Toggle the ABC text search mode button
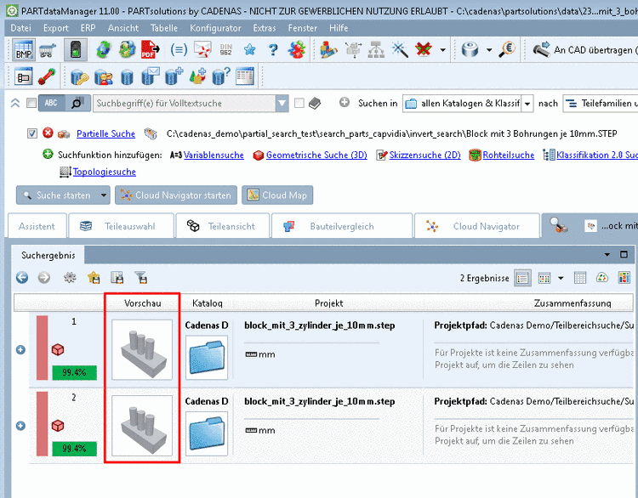The image size is (638, 498). pyautogui.click(x=52, y=104)
